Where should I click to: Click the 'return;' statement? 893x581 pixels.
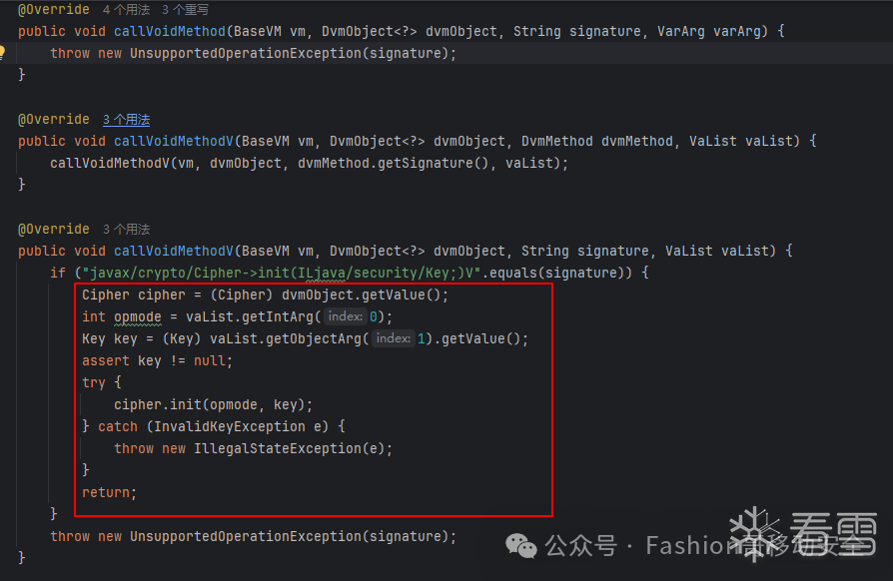pyautogui.click(x=109, y=493)
